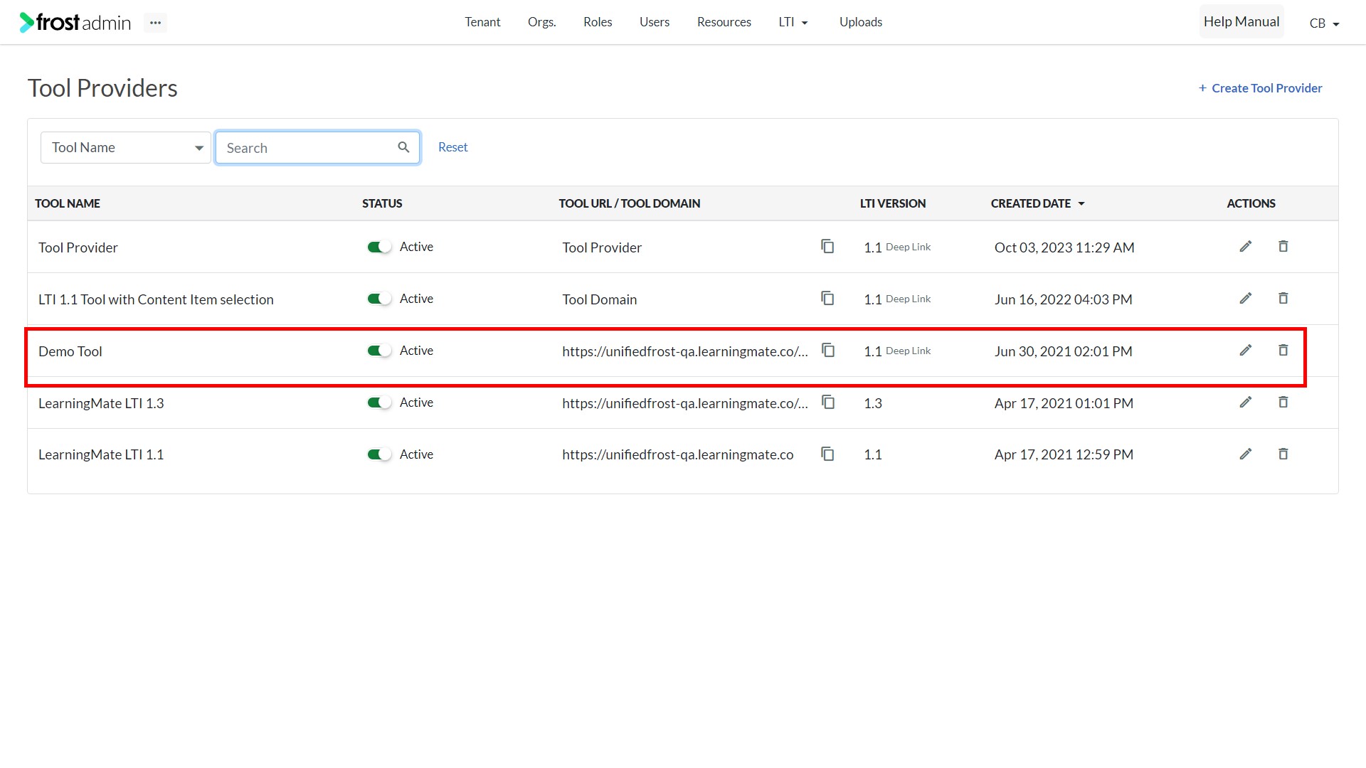1366x768 pixels.
Task: Click the Jun 16, 2022 04:03 PM date
Action: (x=1064, y=299)
